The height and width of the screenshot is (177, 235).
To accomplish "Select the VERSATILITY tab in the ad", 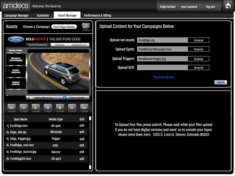I will point(79,45).
